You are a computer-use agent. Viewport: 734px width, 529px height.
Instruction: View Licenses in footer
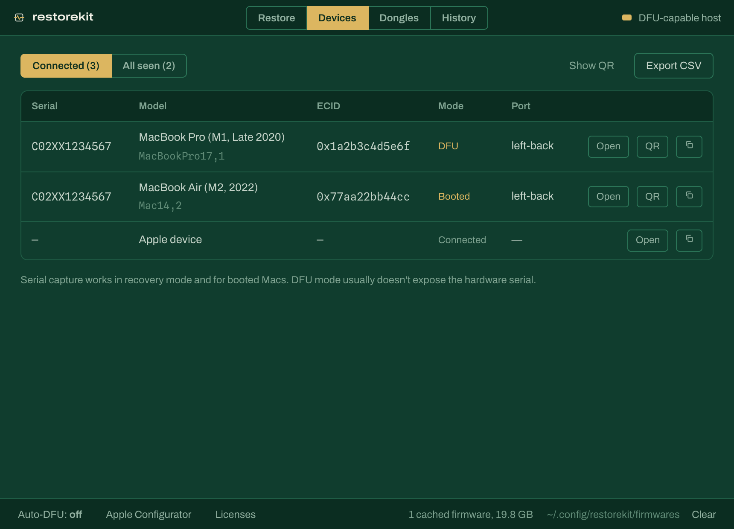tap(235, 514)
